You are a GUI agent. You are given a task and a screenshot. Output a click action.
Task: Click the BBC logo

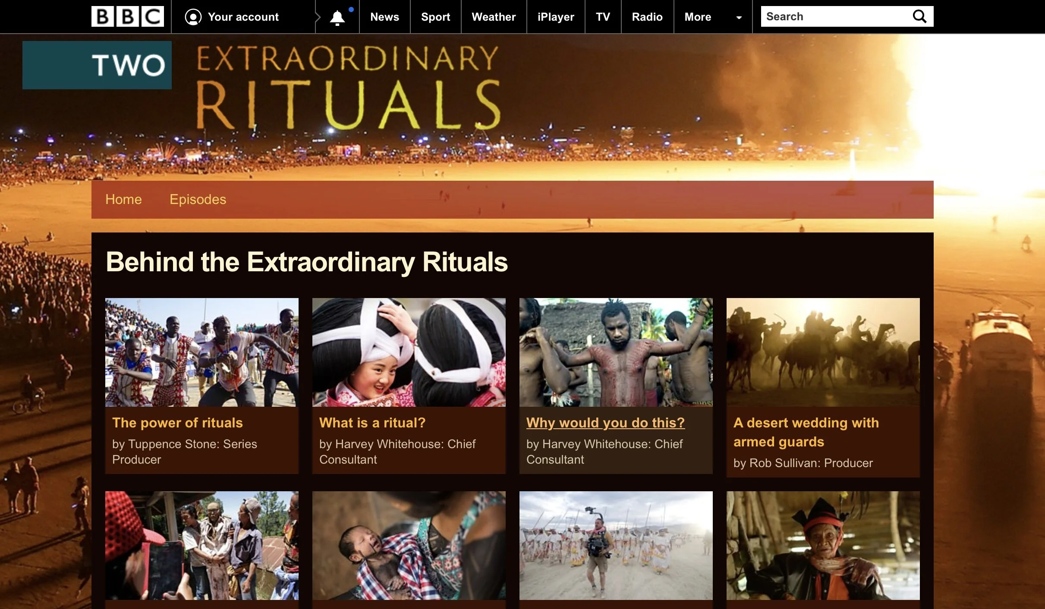click(128, 16)
